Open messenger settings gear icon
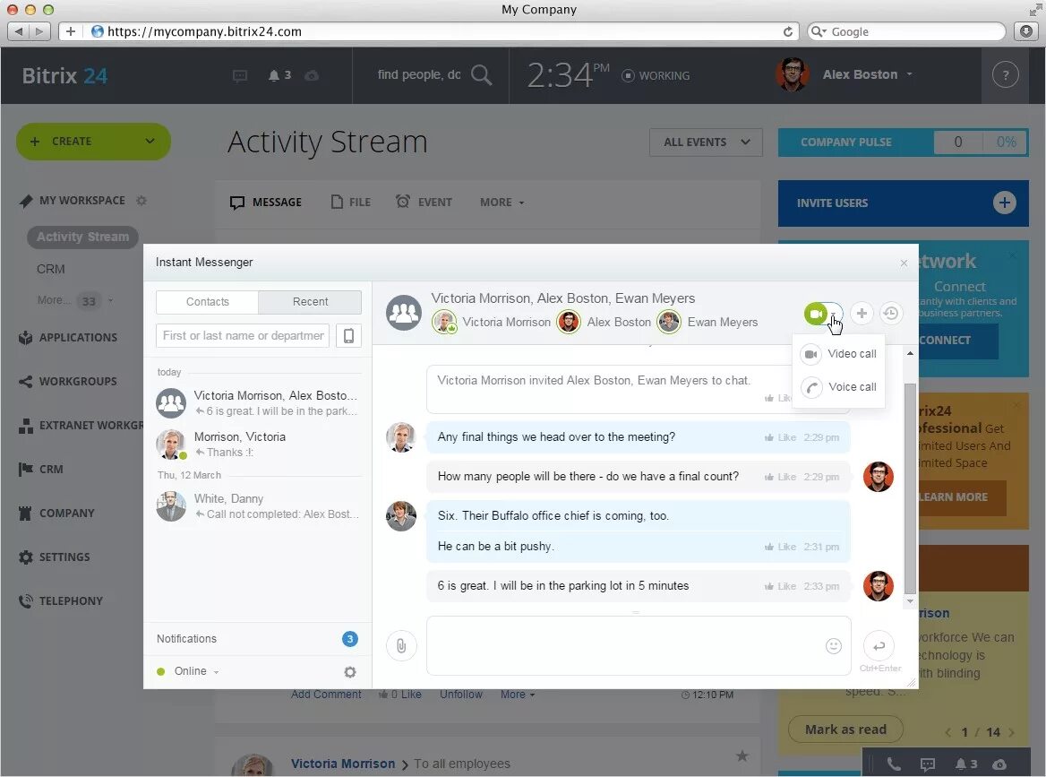Image resolution: width=1046 pixels, height=777 pixels. [349, 672]
